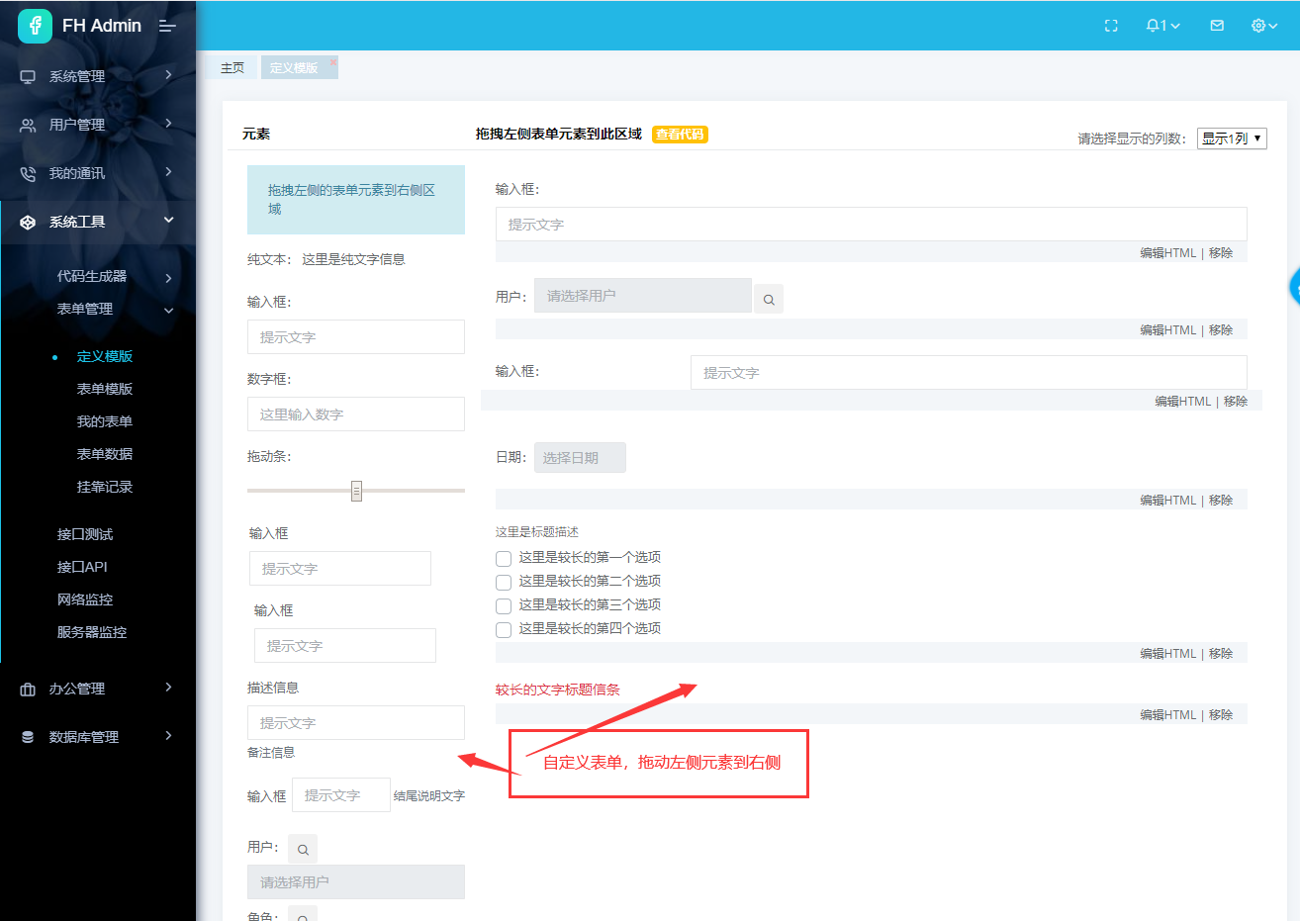Open 服务器监控 in sidebar

click(92, 632)
